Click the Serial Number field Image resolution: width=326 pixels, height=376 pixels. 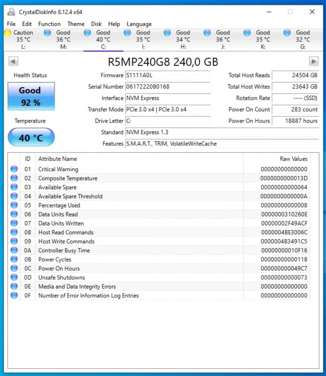pyautogui.click(x=168, y=87)
